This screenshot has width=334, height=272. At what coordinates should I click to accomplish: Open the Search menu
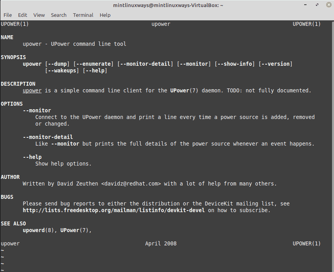(58, 15)
